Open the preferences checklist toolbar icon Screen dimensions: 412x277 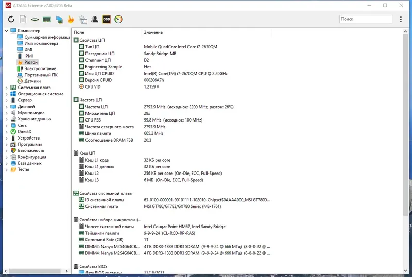83,19
